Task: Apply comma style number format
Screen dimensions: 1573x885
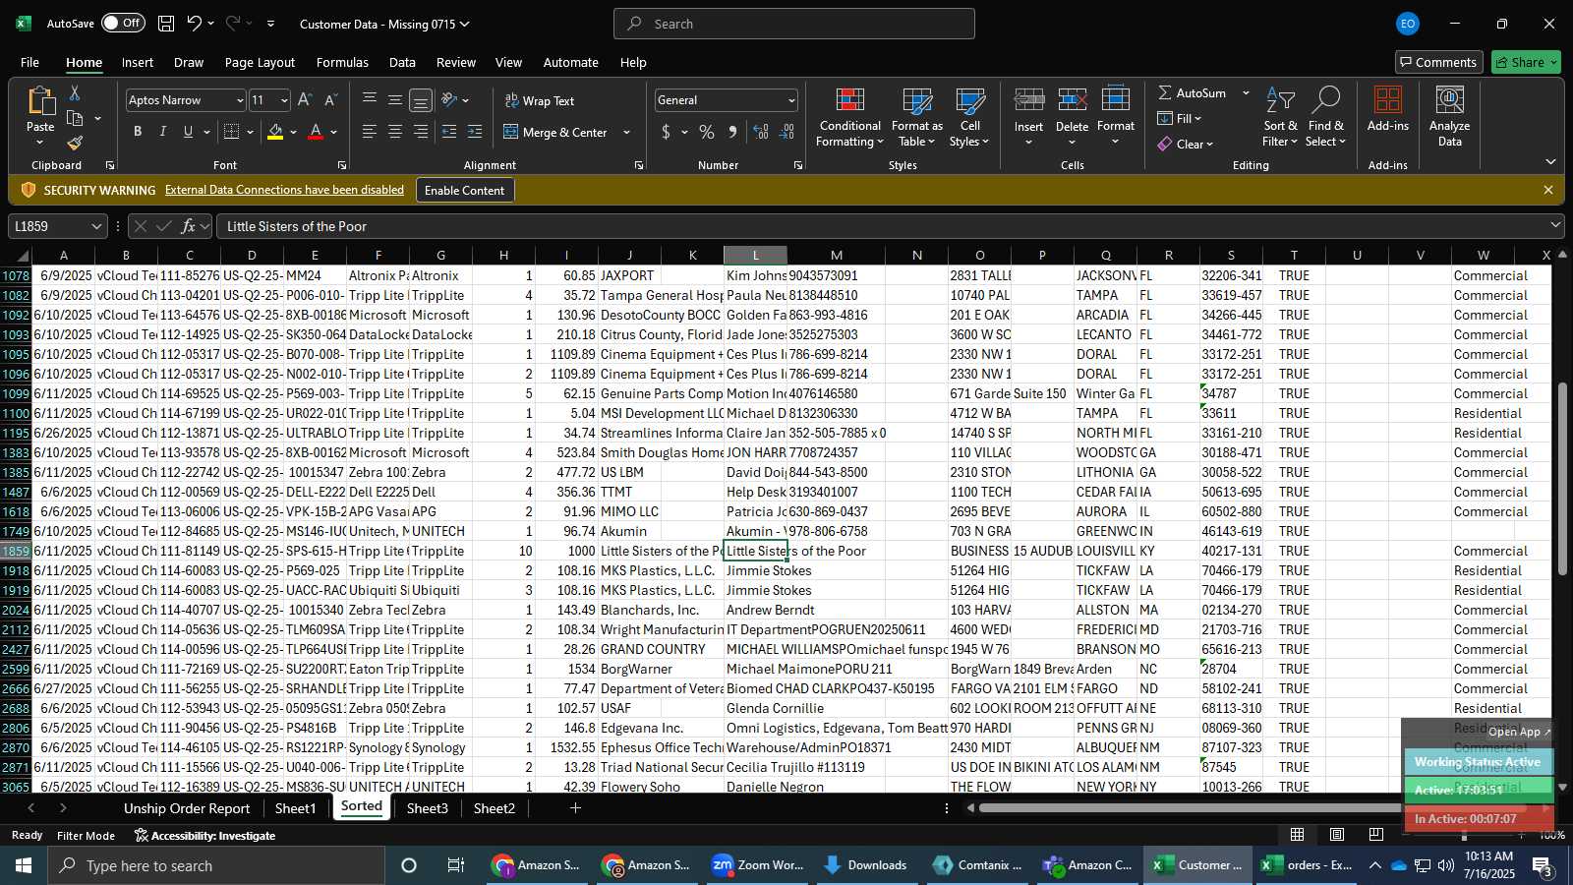Action: point(732,132)
